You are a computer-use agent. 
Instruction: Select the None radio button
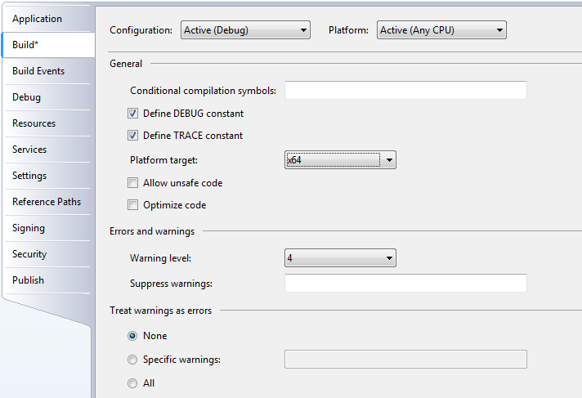point(132,336)
